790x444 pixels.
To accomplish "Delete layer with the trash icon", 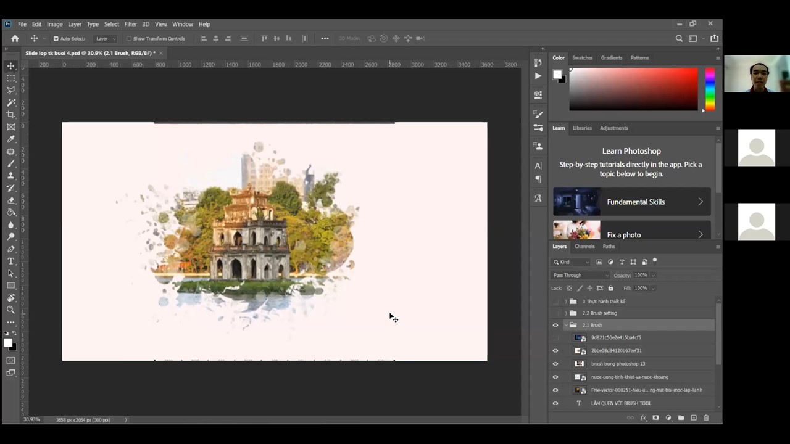I will [x=706, y=418].
